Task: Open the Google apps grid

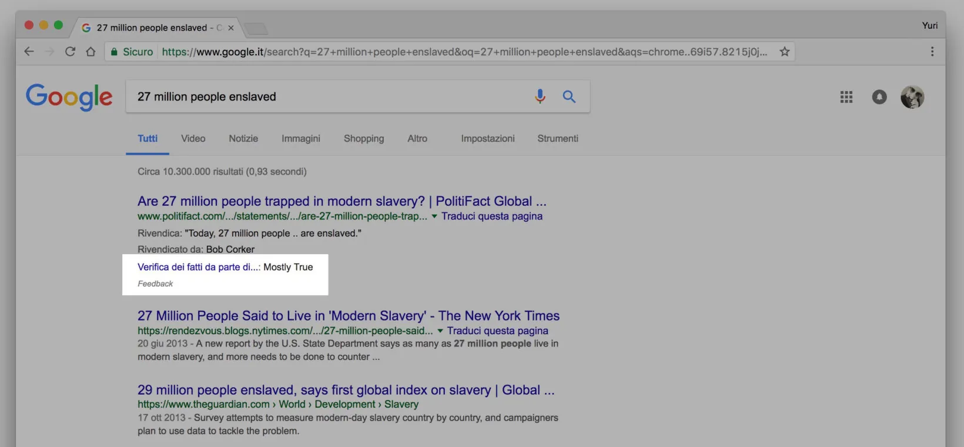Action: [846, 97]
